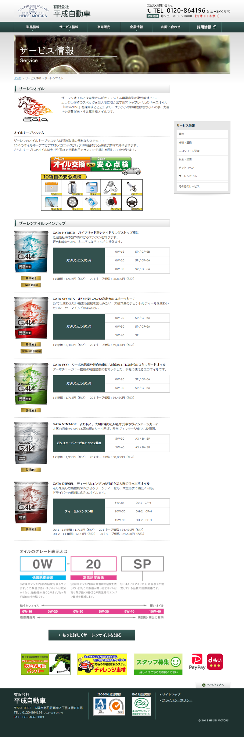Click the JAB ISO9001 certification badge

109,706
